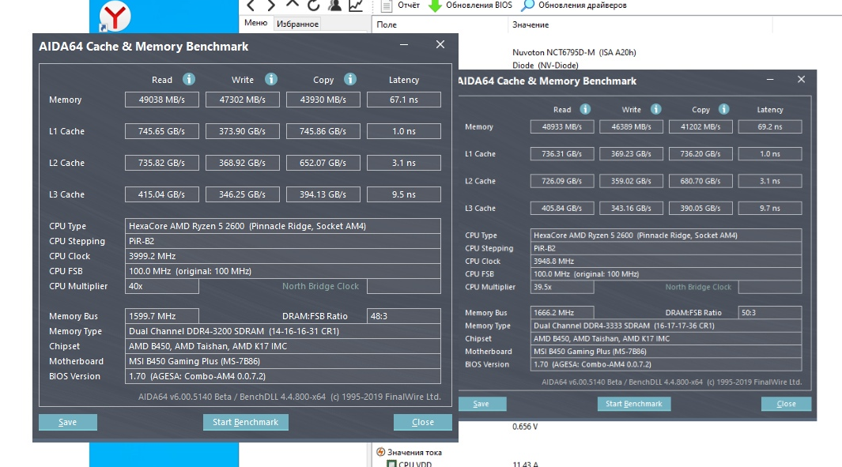Click the green BIOS update arrow icon

click(x=435, y=6)
